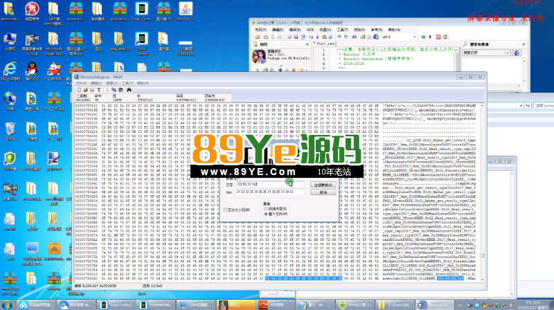Open the ADB menu in APK改之理 window

(310, 30)
